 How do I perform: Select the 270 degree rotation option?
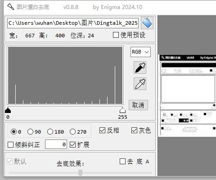[x=72, y=132]
